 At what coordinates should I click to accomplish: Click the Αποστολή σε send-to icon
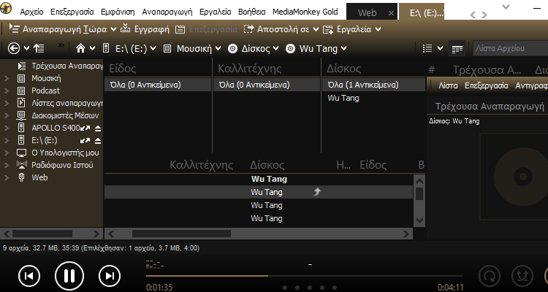(248, 29)
